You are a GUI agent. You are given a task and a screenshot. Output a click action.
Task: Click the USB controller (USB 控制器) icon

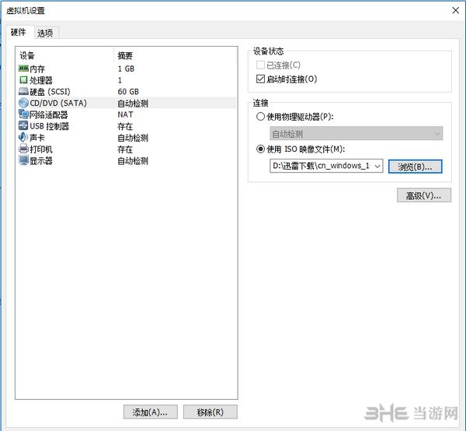(23, 126)
